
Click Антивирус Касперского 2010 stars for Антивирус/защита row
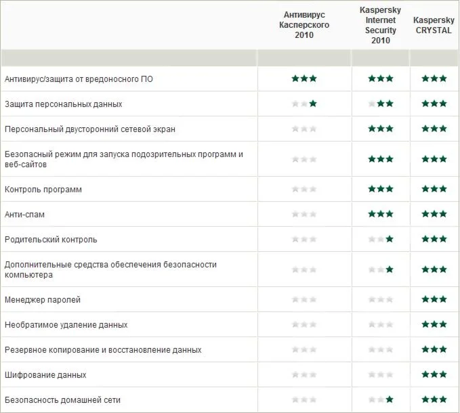pos(304,79)
